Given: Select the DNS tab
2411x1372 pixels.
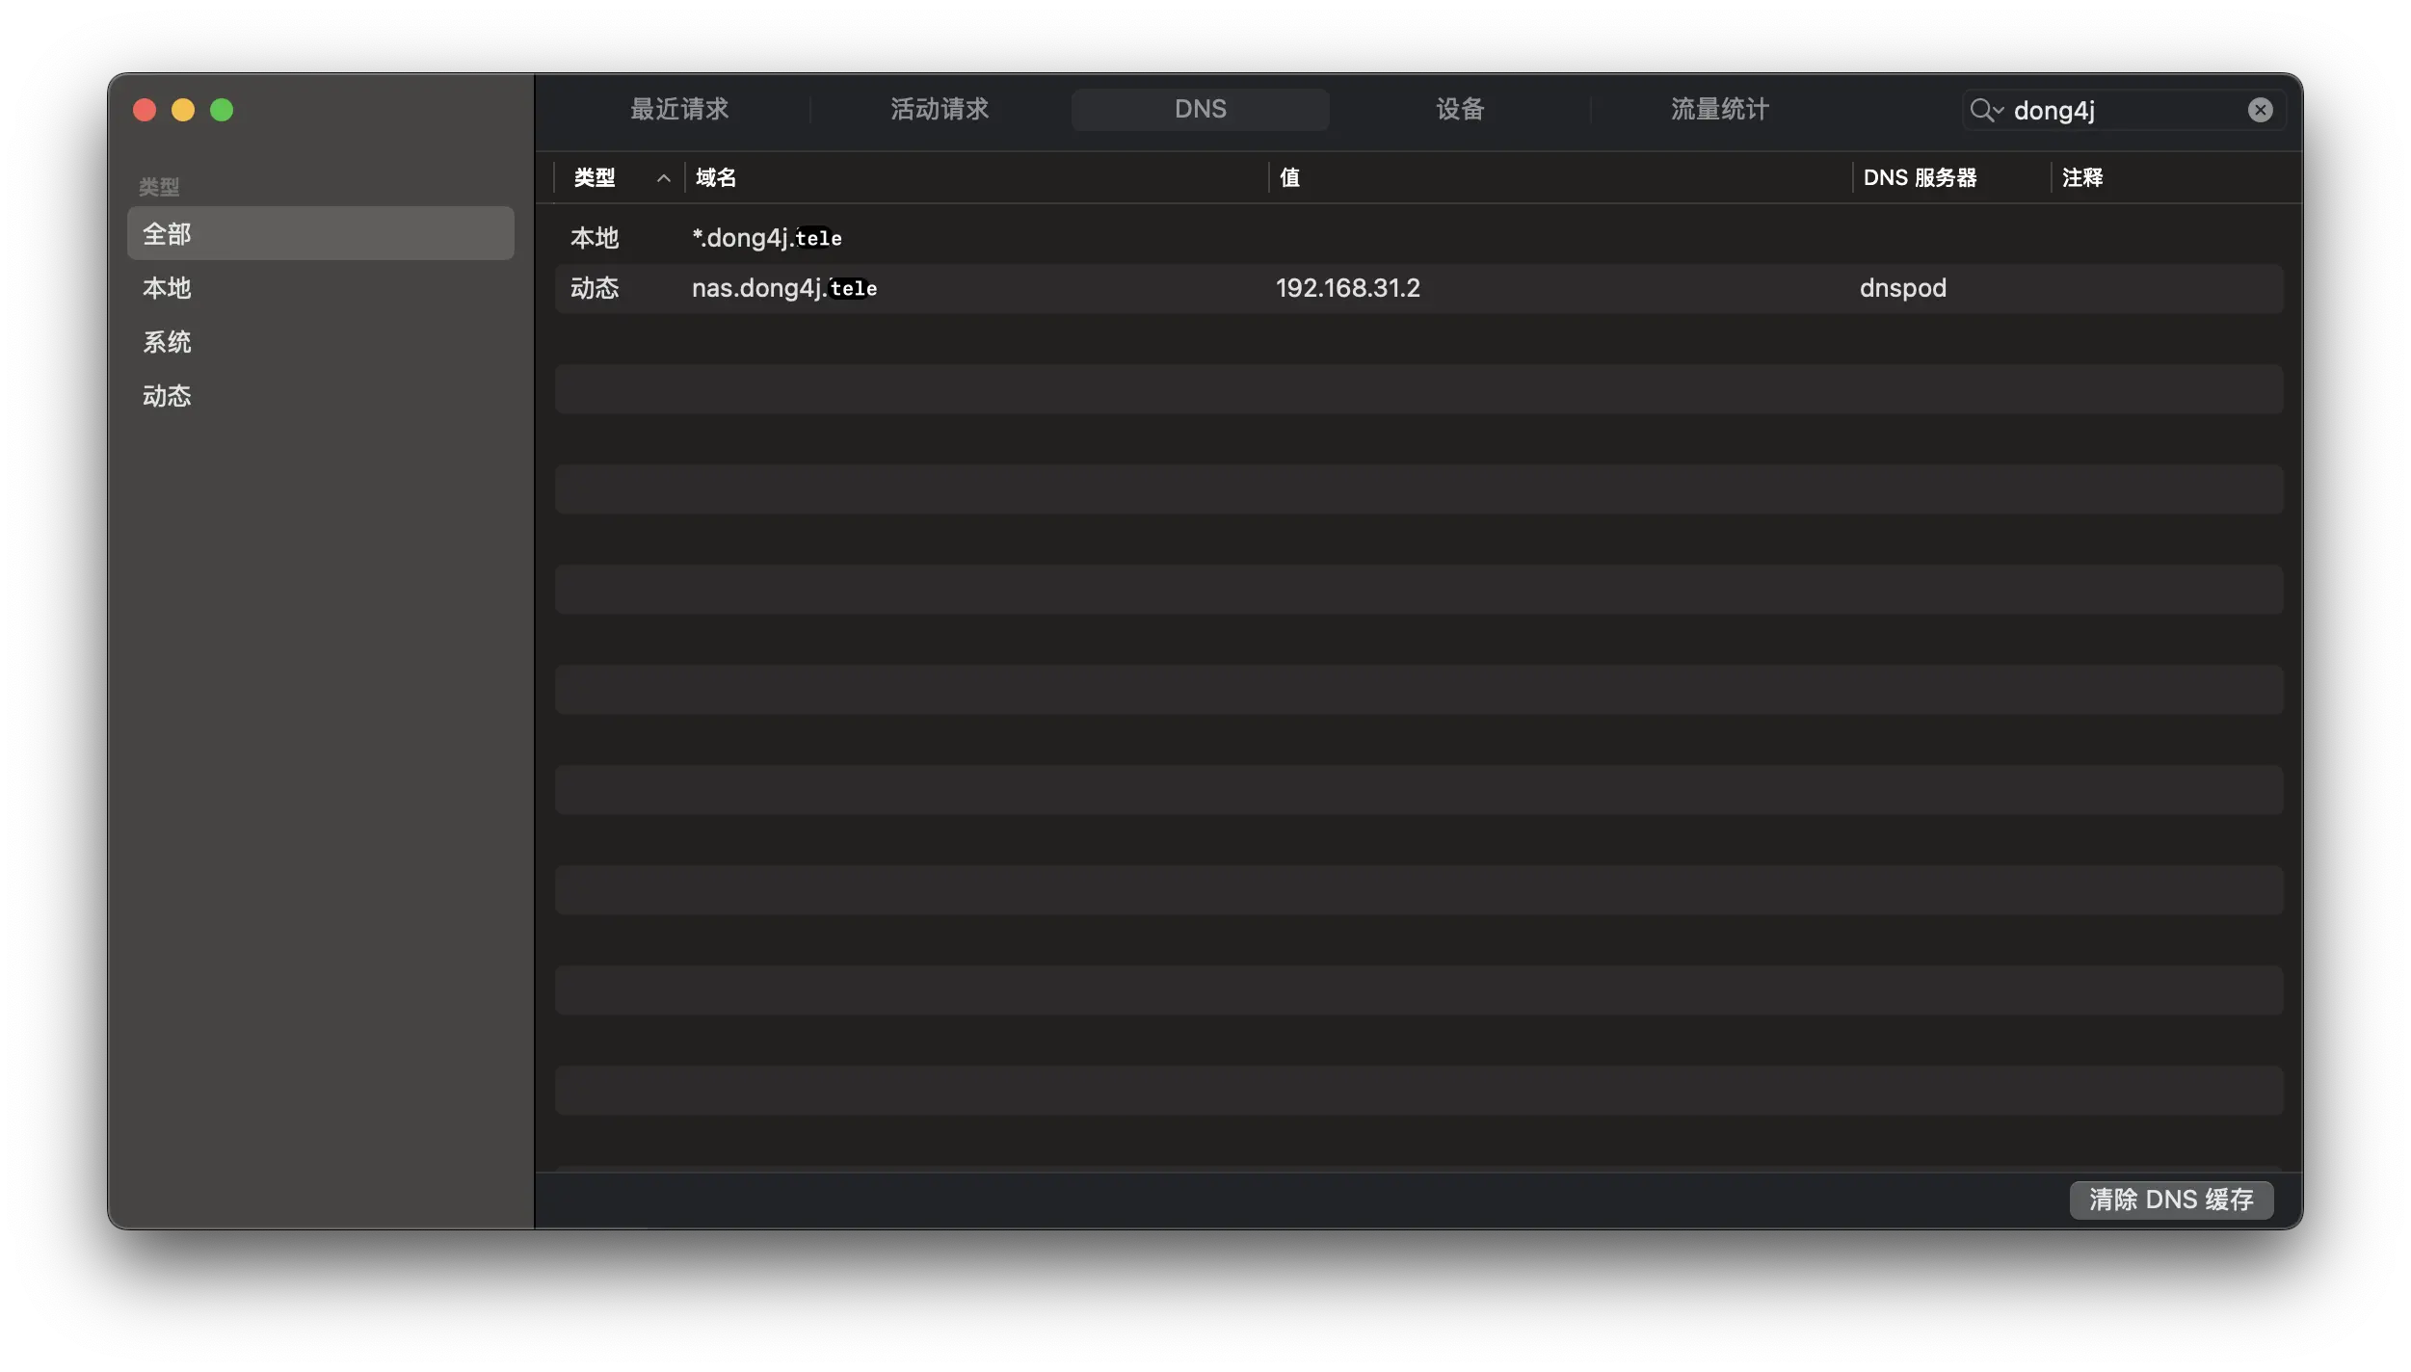Looking at the screenshot, I should [x=1200, y=110].
